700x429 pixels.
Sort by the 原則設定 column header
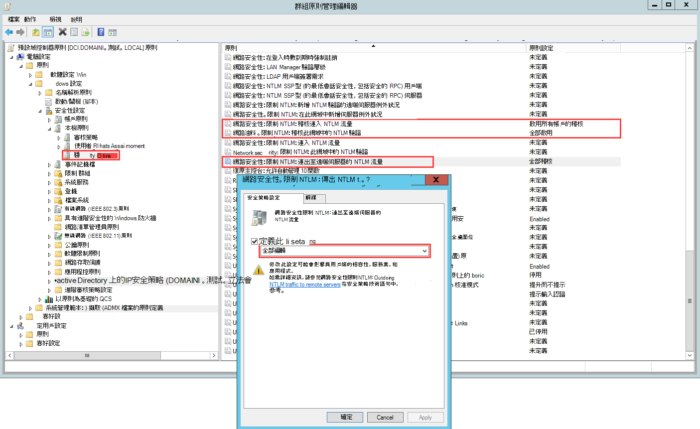[x=573, y=48]
